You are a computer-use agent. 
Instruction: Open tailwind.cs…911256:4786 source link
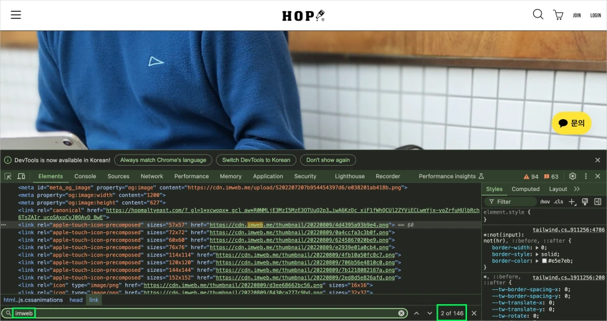point(568,230)
